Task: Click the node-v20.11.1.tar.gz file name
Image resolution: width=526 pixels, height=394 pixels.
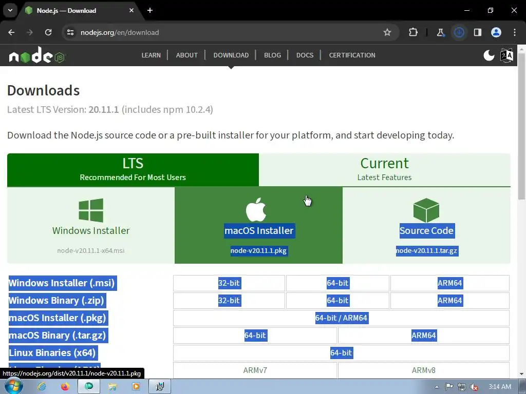Action: point(426,250)
